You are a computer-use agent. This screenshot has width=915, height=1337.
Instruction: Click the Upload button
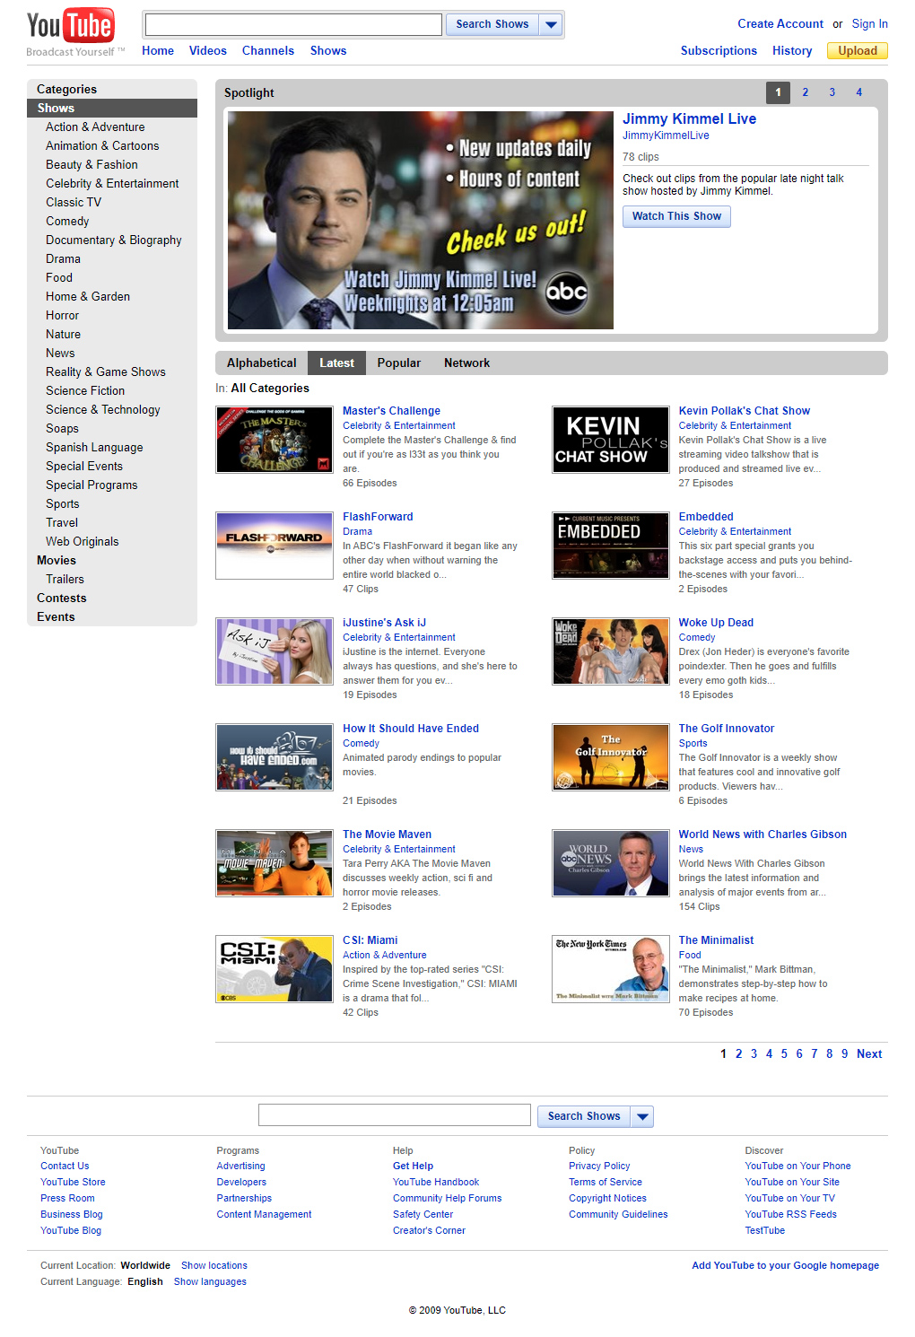pyautogui.click(x=858, y=51)
